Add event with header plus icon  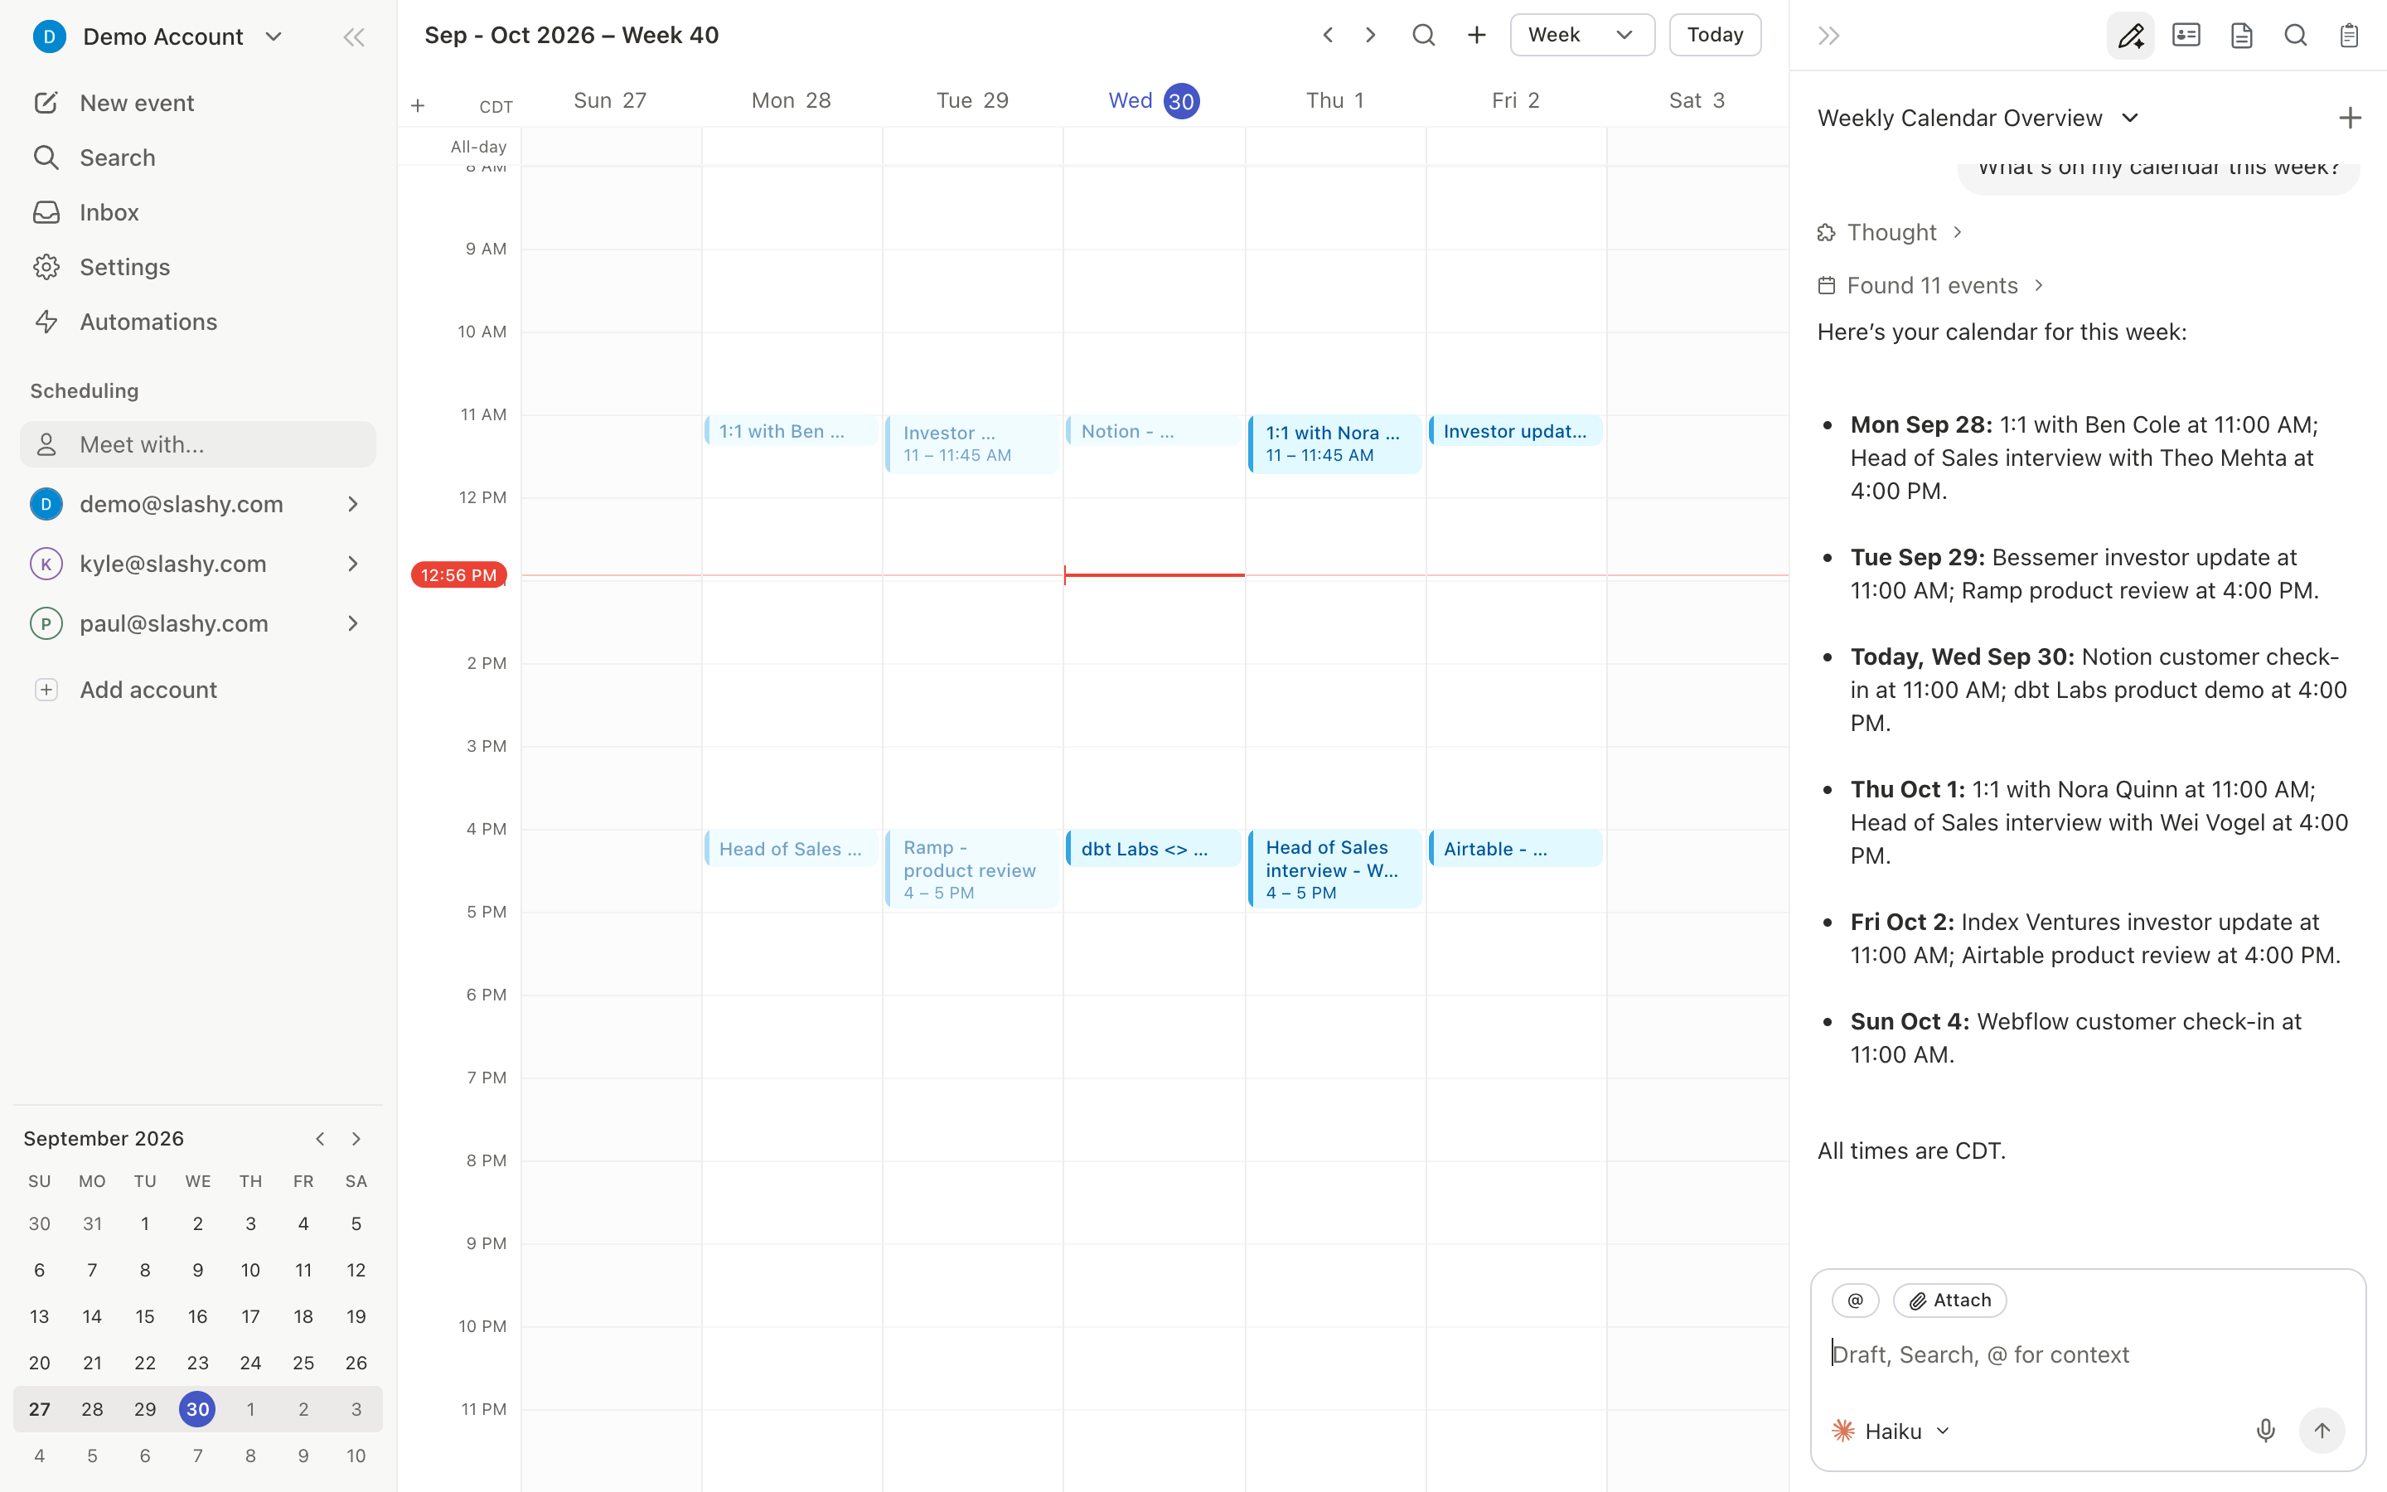click(x=1477, y=36)
